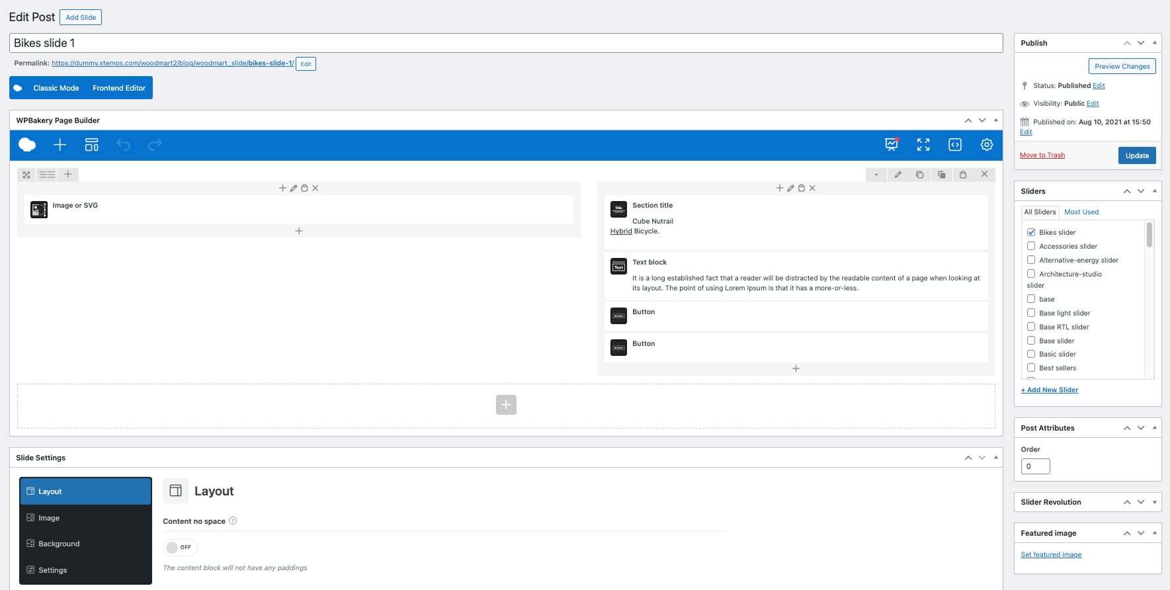Viewport: 1170px width, 590px height.
Task: Click the Add New Slider link
Action: pyautogui.click(x=1050, y=390)
